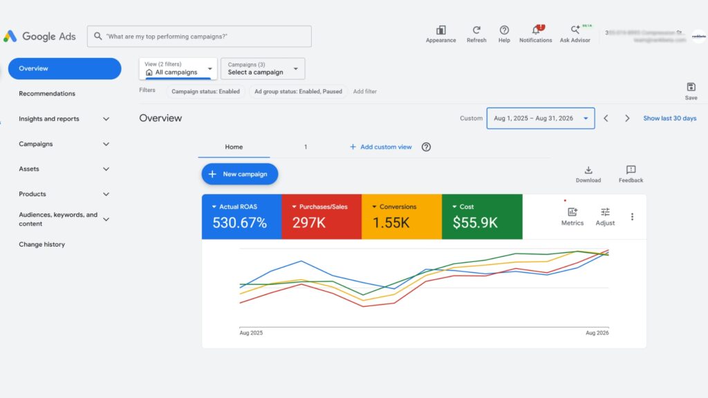Click Add custom view
The image size is (708, 398).
pyautogui.click(x=381, y=147)
